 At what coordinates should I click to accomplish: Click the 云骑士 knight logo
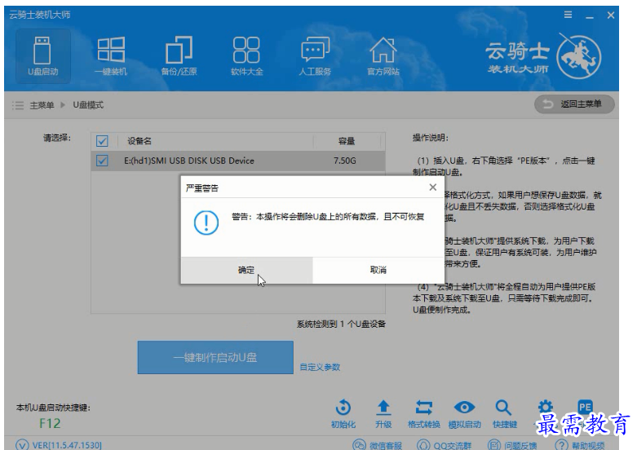click(x=578, y=56)
